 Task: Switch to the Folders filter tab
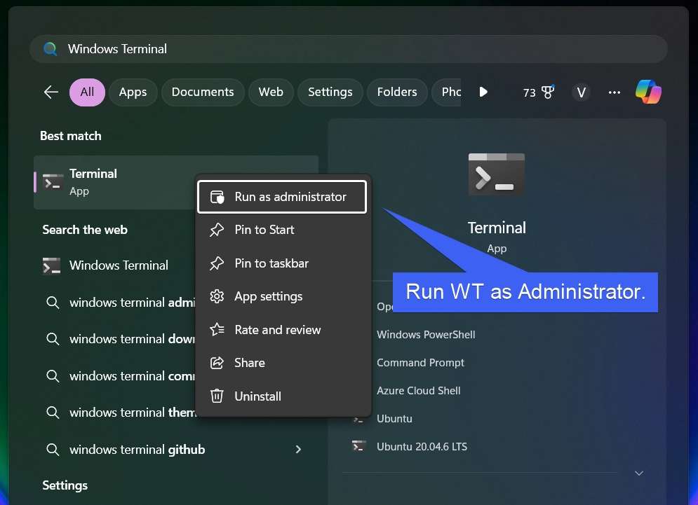pyautogui.click(x=396, y=92)
